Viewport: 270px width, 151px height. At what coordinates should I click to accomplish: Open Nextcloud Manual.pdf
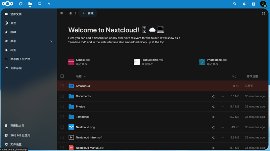pos(90,148)
